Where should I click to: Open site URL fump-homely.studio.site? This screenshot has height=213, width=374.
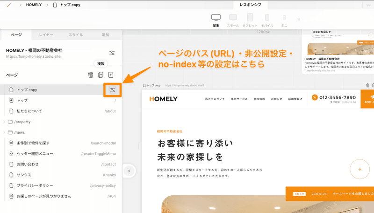coord(33,56)
